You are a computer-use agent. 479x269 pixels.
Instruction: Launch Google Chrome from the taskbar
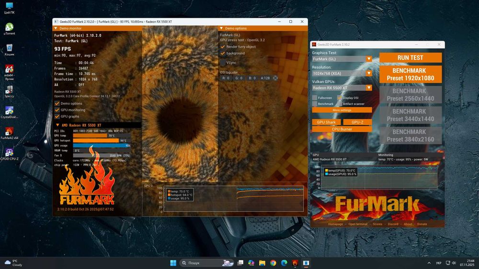pos(273,263)
